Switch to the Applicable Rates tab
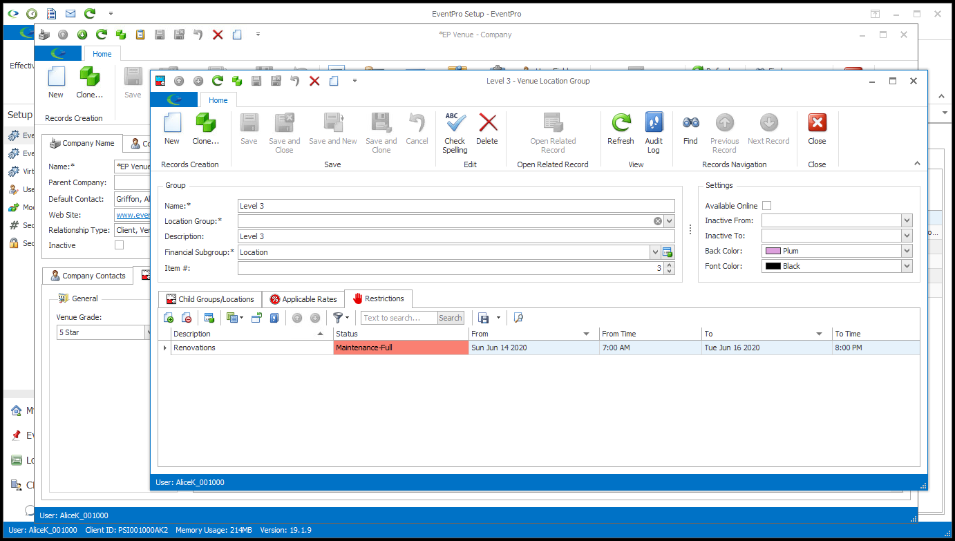 (303, 299)
